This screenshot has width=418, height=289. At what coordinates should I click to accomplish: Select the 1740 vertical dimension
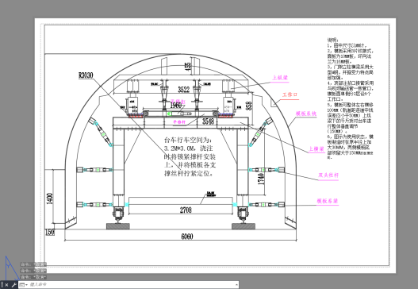(x=261, y=179)
